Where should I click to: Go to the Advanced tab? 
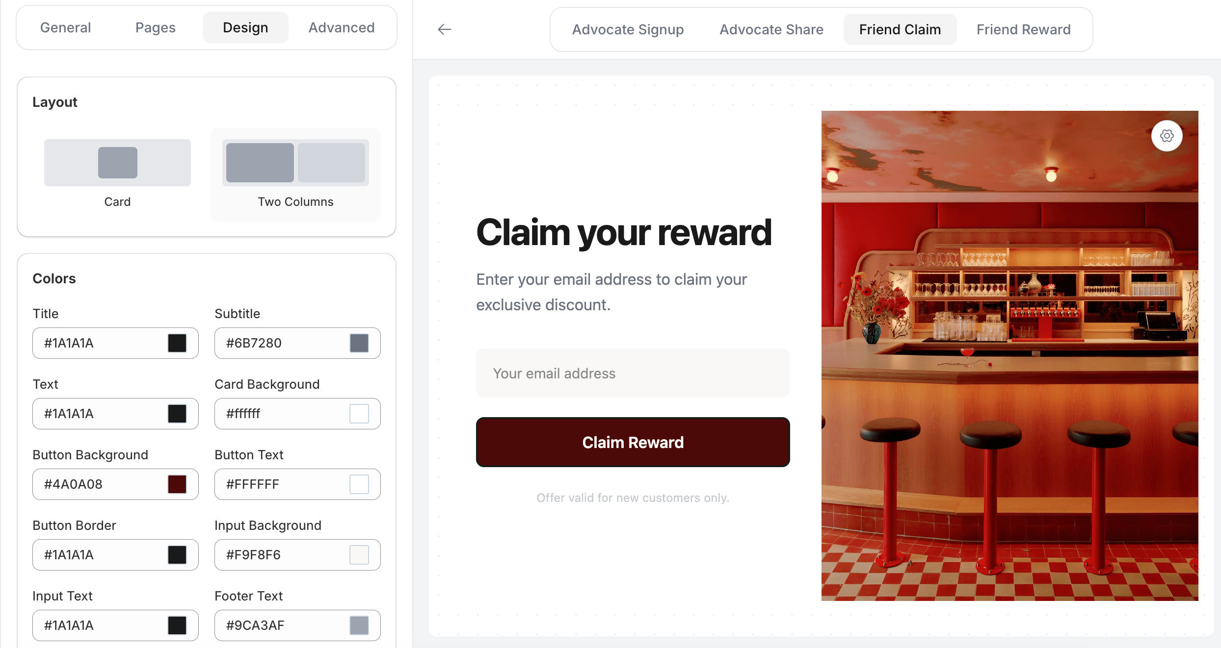pos(341,27)
